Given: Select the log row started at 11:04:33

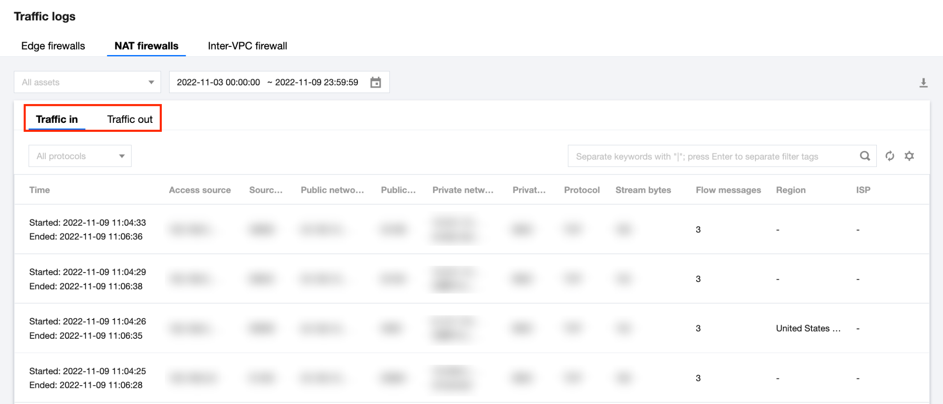Looking at the screenshot, I should click(87, 230).
